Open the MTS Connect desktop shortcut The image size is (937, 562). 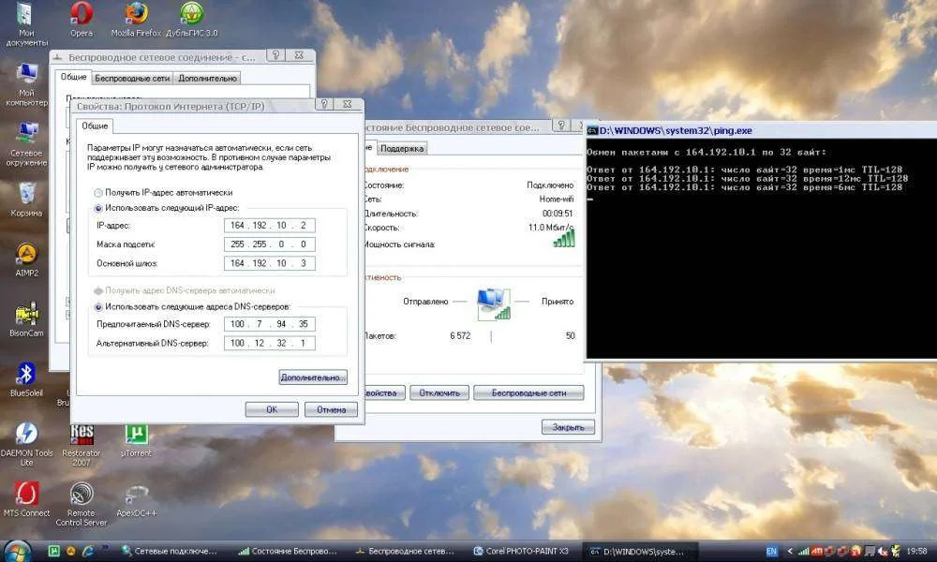[x=26, y=495]
